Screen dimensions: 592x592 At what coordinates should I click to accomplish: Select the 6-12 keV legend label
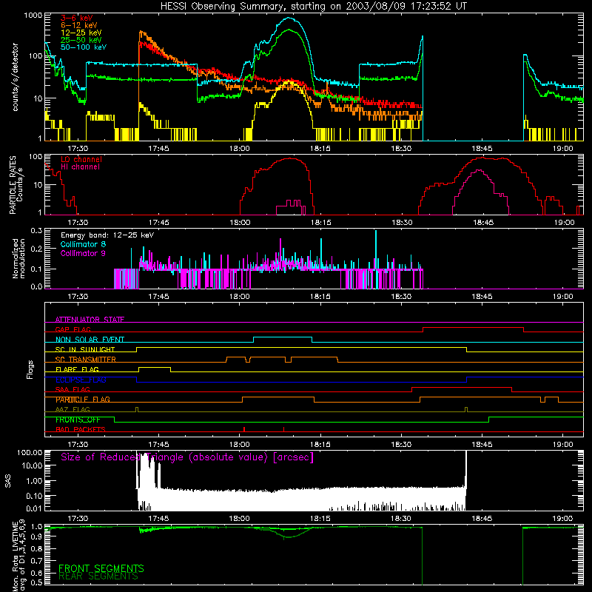click(78, 25)
